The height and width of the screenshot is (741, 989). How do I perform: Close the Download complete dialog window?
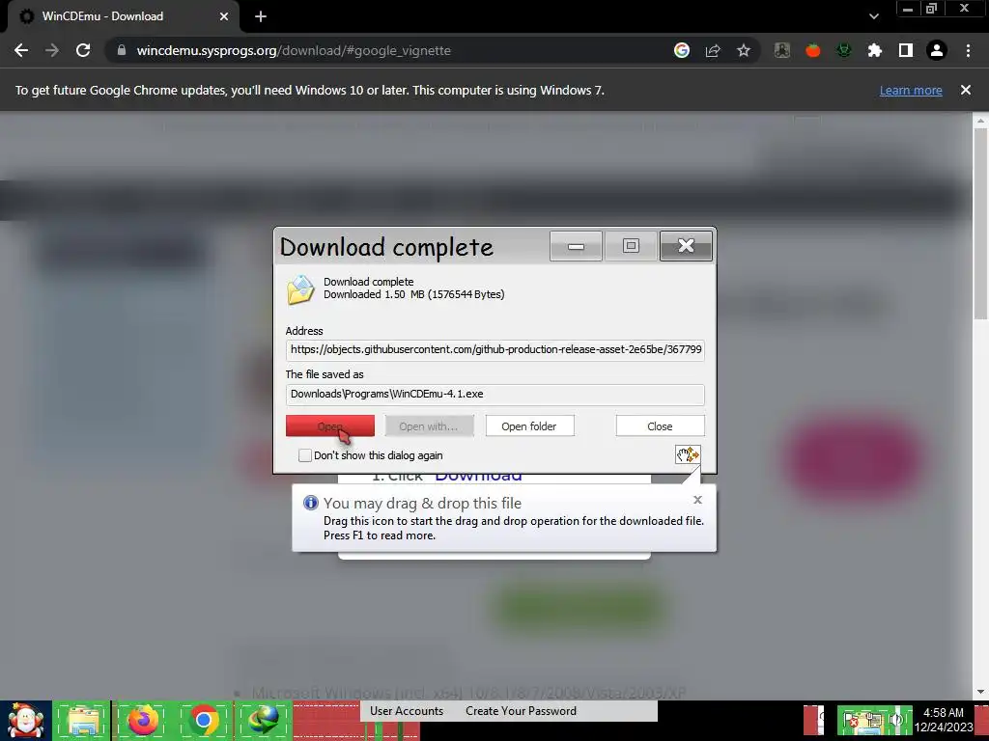[687, 246]
